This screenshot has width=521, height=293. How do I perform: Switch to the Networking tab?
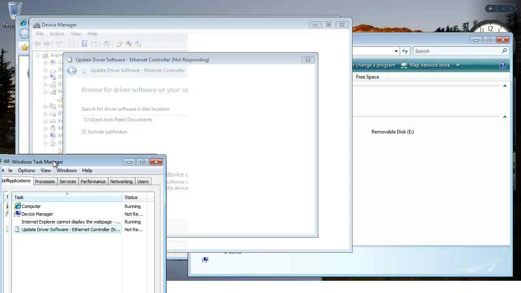coord(121,181)
